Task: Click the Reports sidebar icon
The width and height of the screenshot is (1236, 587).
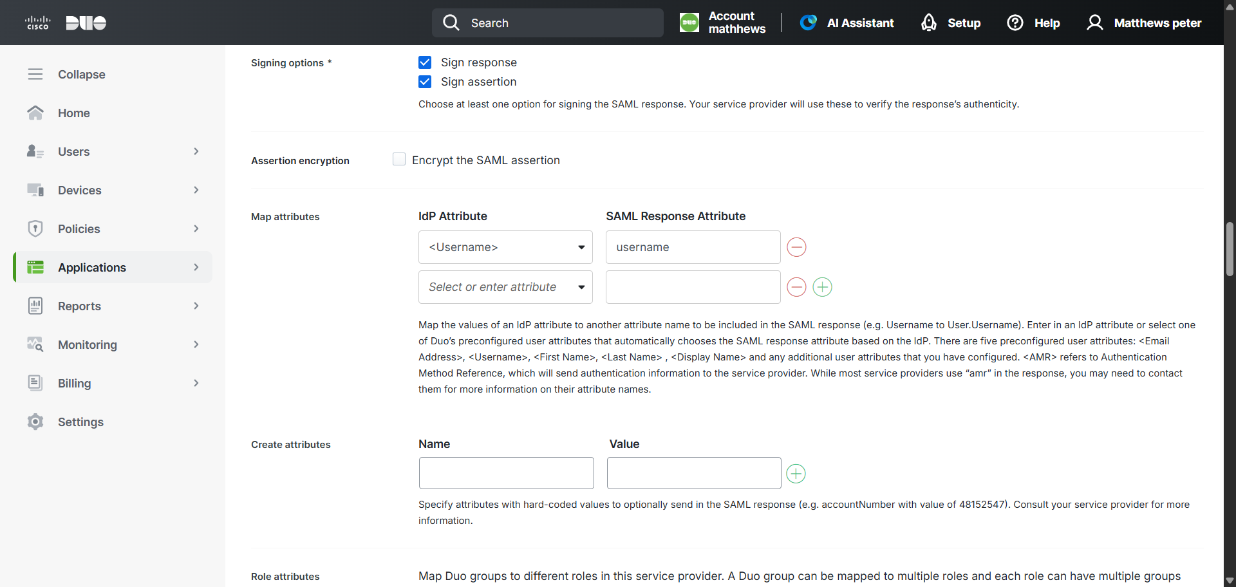Action: [x=35, y=306]
